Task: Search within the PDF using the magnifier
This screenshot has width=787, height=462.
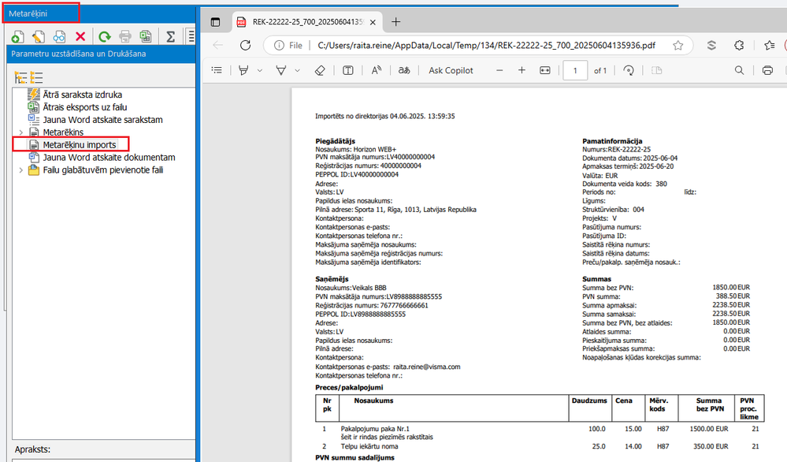Action: tap(739, 70)
